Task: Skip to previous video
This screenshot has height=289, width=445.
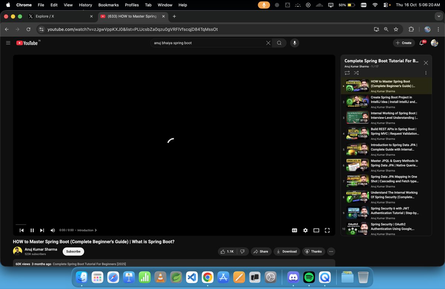Action: [x=22, y=230]
